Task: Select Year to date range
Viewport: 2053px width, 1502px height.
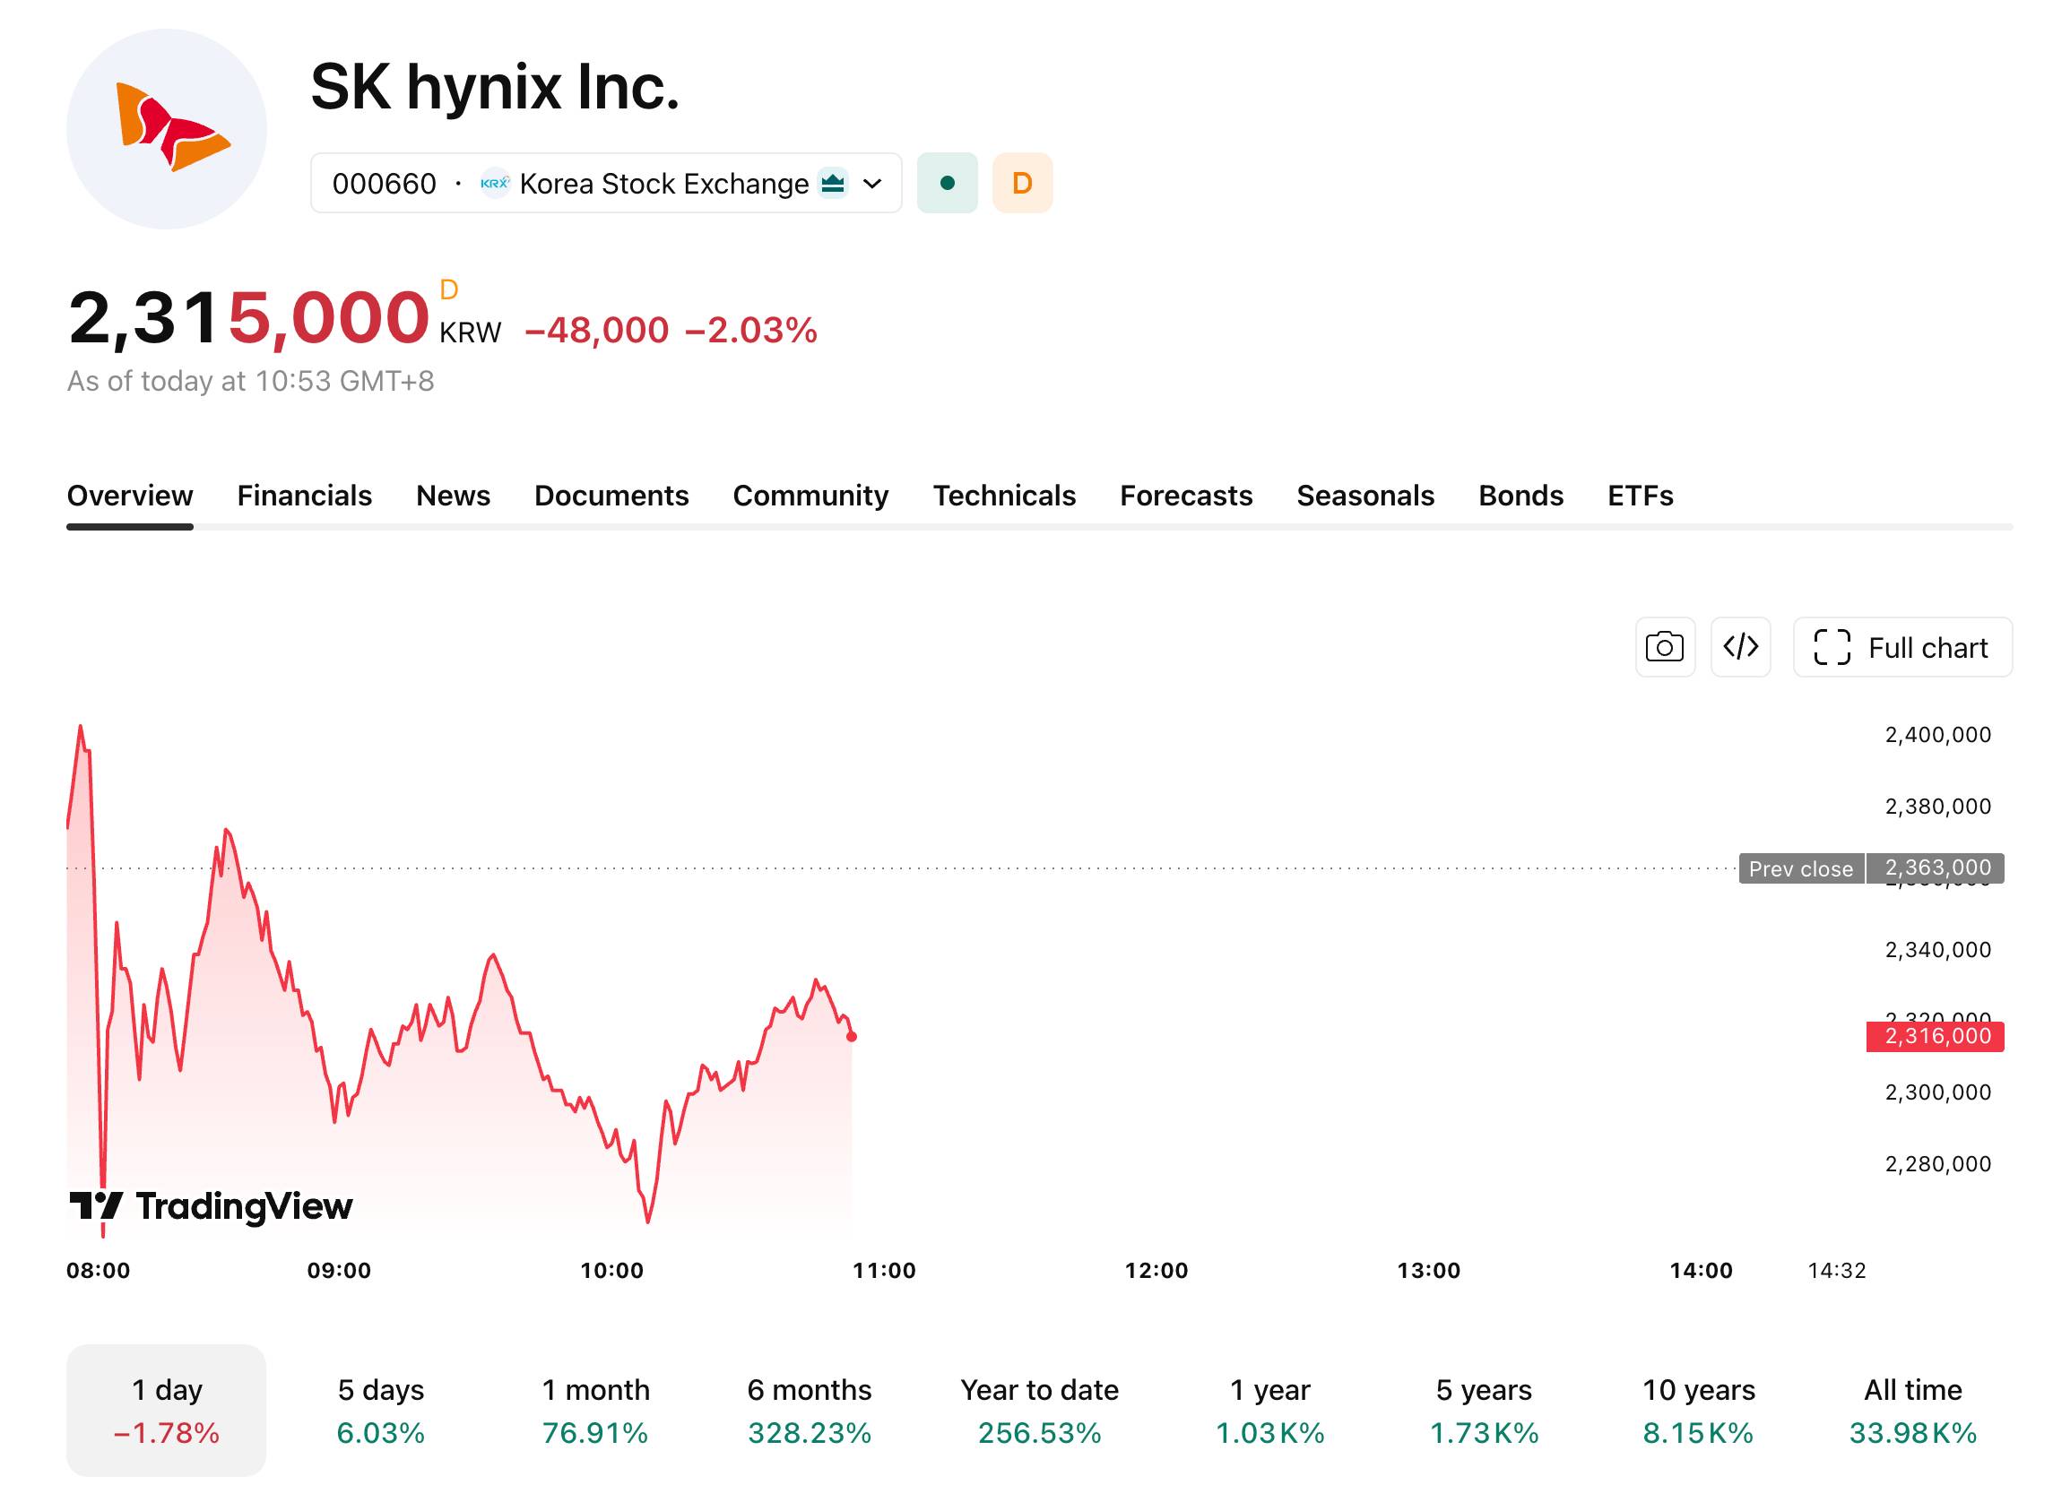Action: pyautogui.click(x=1040, y=1411)
